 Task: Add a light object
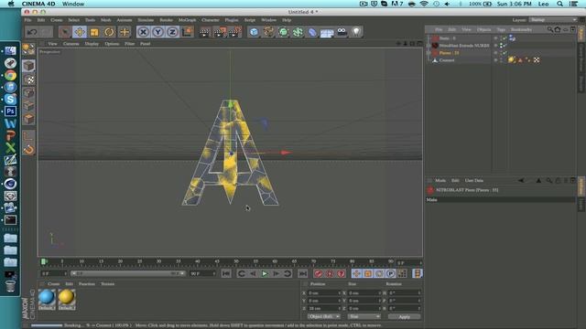coord(356,32)
